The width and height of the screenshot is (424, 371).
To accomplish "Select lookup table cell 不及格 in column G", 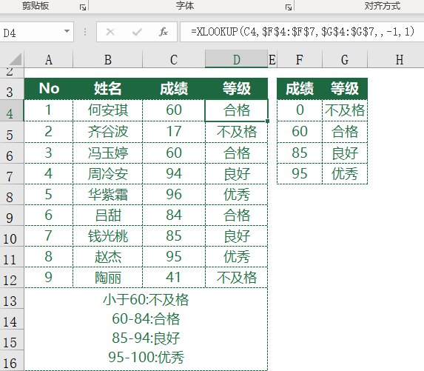I will 345,110.
